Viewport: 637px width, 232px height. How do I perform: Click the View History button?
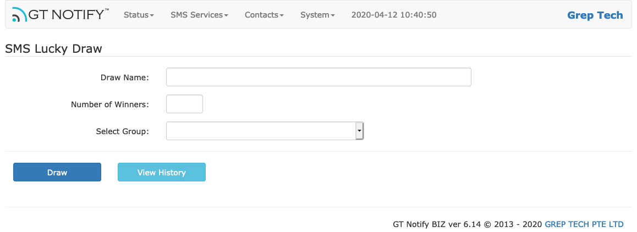[x=162, y=172]
